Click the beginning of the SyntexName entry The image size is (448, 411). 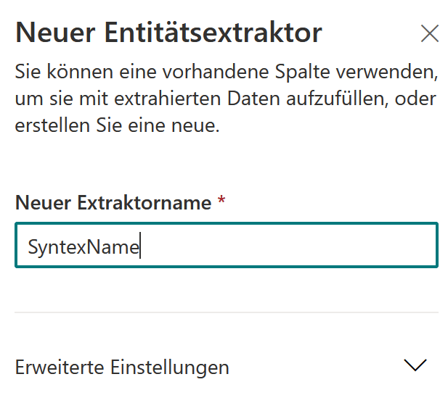[28, 246]
